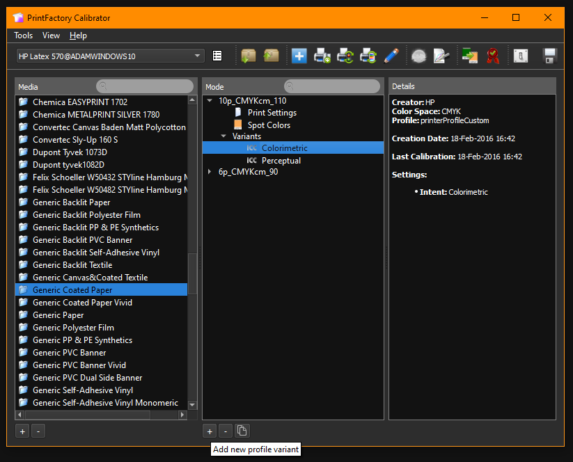
Task: Select Chemica EASYPRINT 1702 media
Action: coord(101,102)
